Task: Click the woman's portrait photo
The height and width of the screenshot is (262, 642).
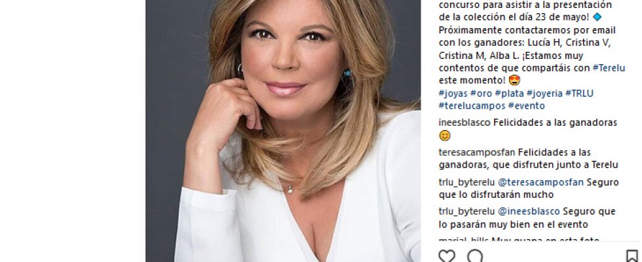Action: coord(283,131)
